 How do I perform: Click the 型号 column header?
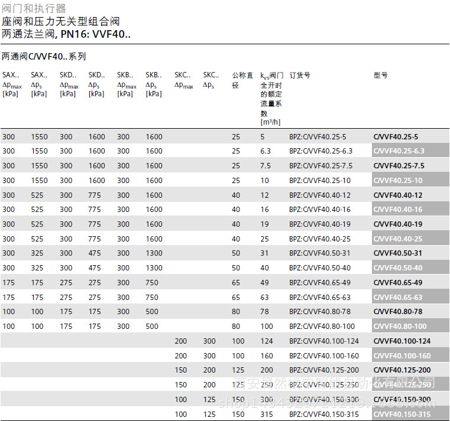tap(380, 76)
